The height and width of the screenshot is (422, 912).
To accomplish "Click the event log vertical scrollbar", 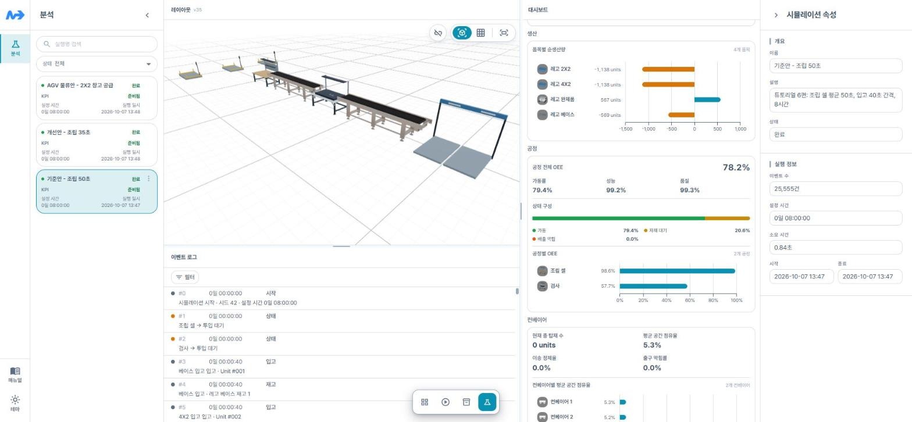I will [x=517, y=291].
